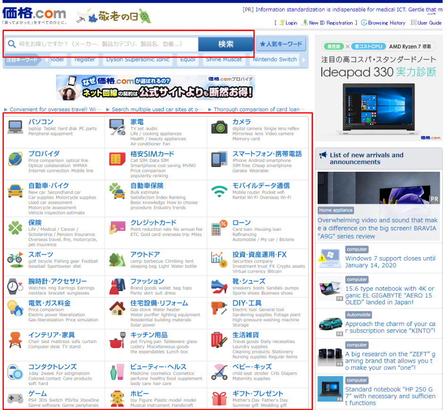The image size is (446, 410).
Task: Click the shoes icon for 靴・シューズ
Action: point(219,286)
